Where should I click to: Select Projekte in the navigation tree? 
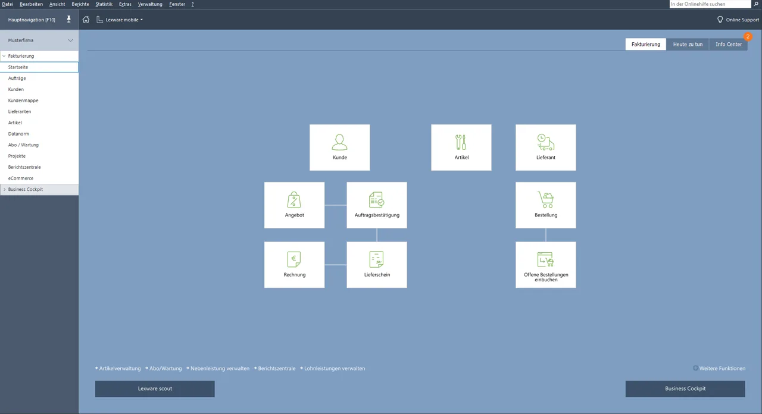(39, 156)
